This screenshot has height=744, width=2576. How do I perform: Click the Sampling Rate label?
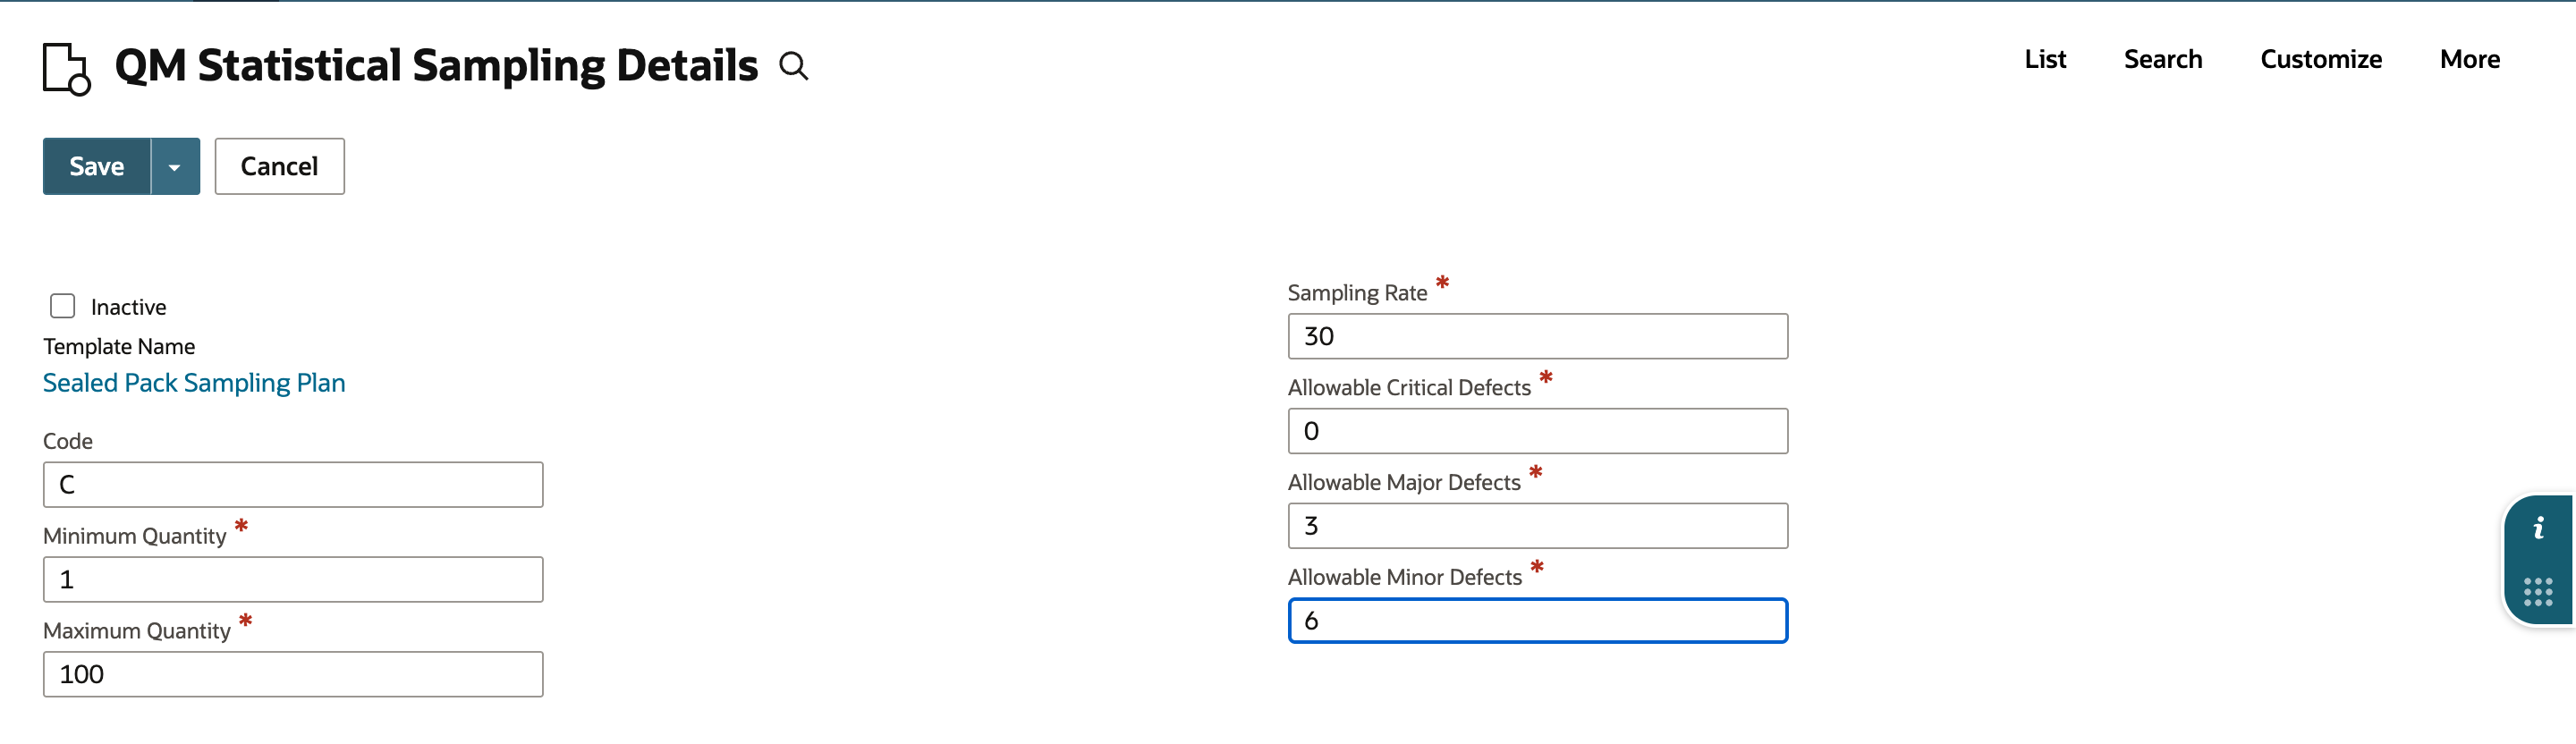[x=1357, y=293]
